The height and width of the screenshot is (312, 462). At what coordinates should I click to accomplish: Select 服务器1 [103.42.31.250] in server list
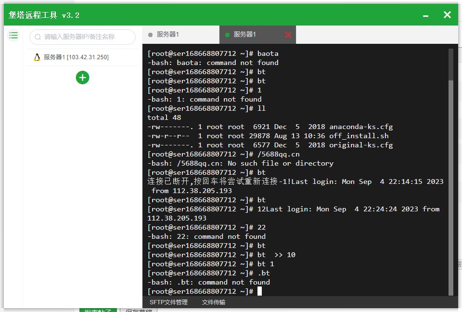point(82,57)
